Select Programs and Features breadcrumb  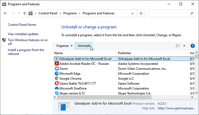[99, 13]
